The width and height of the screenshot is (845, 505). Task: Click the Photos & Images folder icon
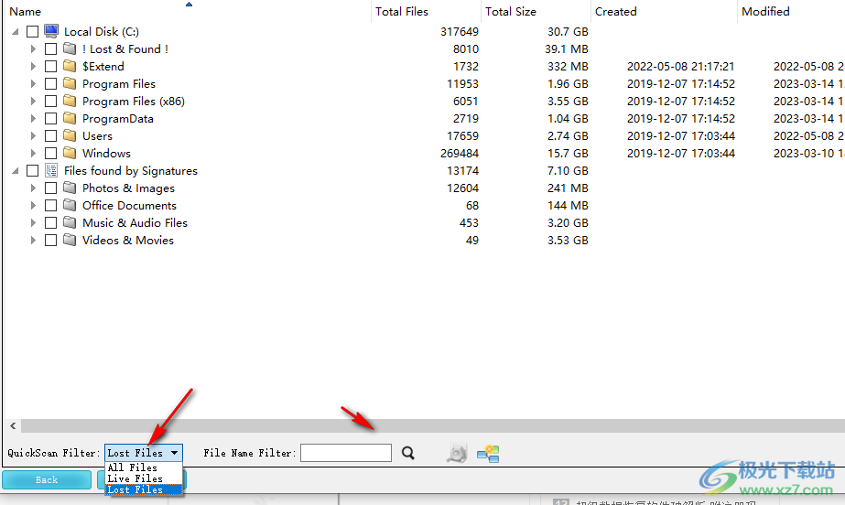point(70,188)
